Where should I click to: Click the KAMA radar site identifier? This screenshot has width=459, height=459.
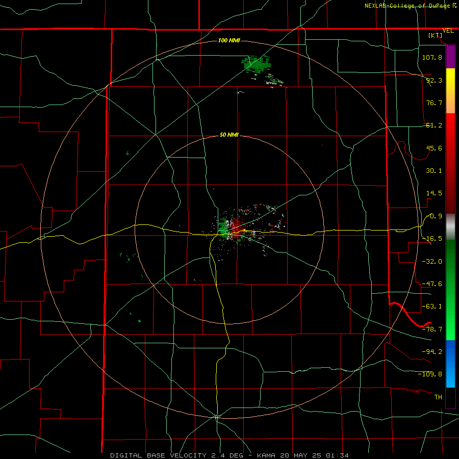pyautogui.click(x=266, y=455)
